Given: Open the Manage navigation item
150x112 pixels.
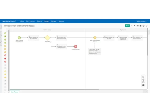Looking at the screenshot, I should (54, 21).
